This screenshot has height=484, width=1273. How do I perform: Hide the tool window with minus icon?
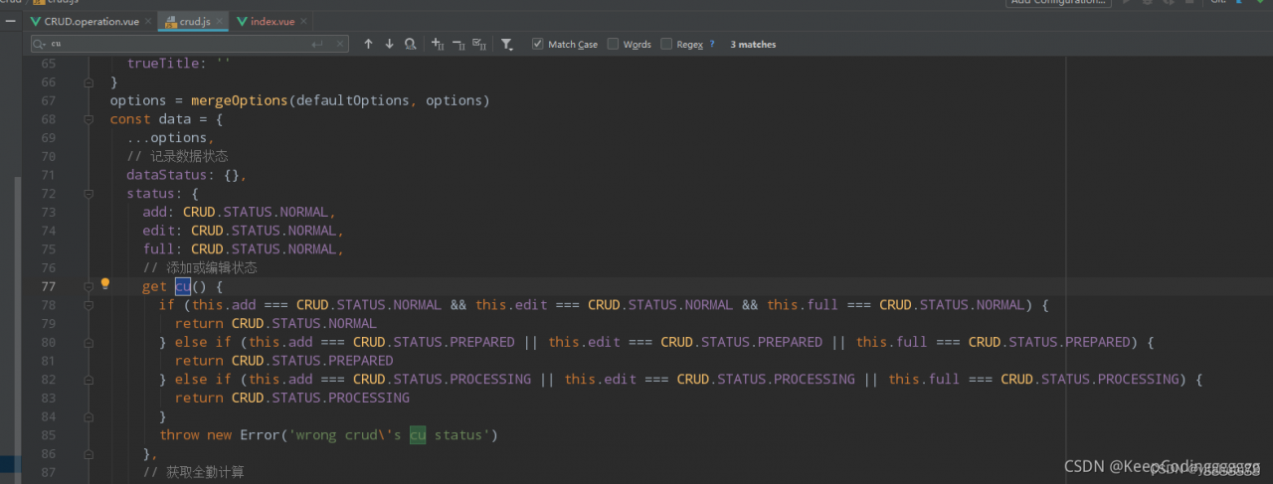(x=10, y=21)
